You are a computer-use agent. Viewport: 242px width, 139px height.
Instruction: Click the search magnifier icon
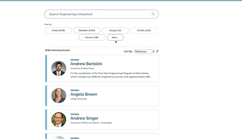tap(153, 14)
